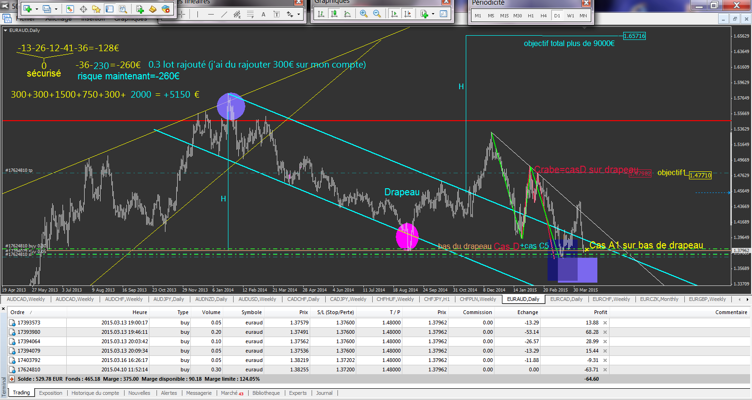This screenshot has height=400, width=752.
Task: Toggle the H4 timeframe button
Action: tap(543, 15)
